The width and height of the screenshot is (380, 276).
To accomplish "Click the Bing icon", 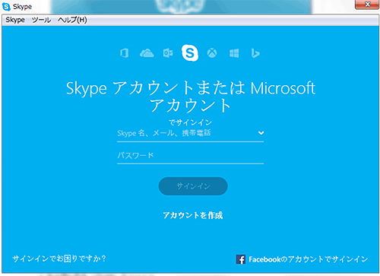I will click(255, 53).
